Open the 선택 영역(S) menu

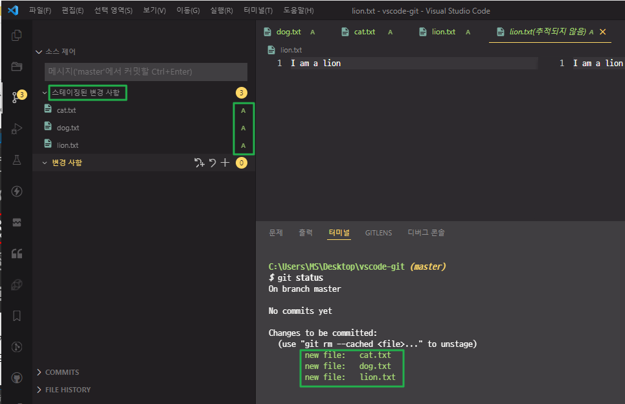click(x=113, y=10)
